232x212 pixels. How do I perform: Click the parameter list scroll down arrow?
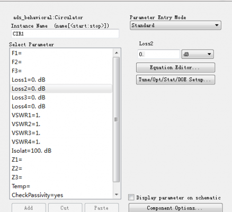pos(117,195)
